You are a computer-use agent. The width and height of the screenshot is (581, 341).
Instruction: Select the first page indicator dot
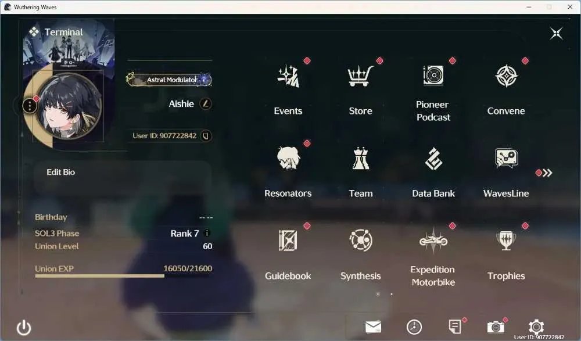[378, 295]
